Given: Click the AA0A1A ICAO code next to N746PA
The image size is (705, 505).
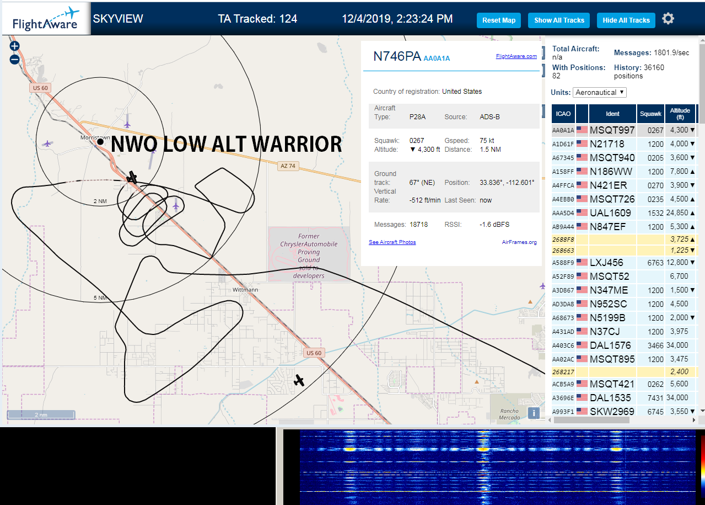Looking at the screenshot, I should [437, 59].
